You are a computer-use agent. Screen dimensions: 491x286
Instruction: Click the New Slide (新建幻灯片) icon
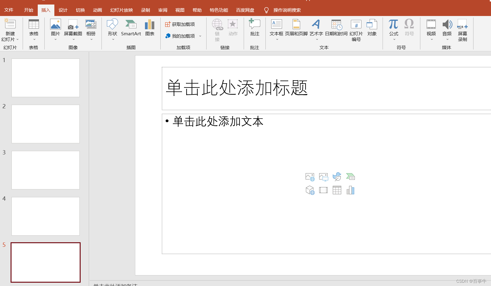pyautogui.click(x=10, y=24)
